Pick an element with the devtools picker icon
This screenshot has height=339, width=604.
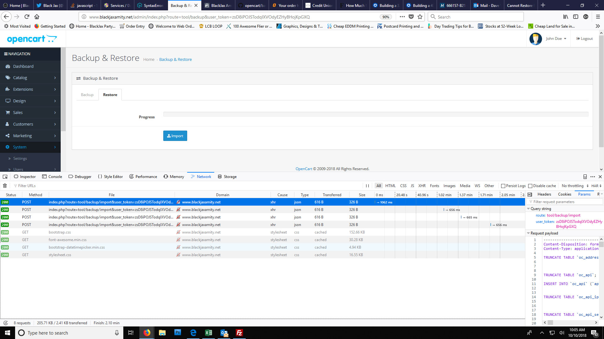pos(5,177)
